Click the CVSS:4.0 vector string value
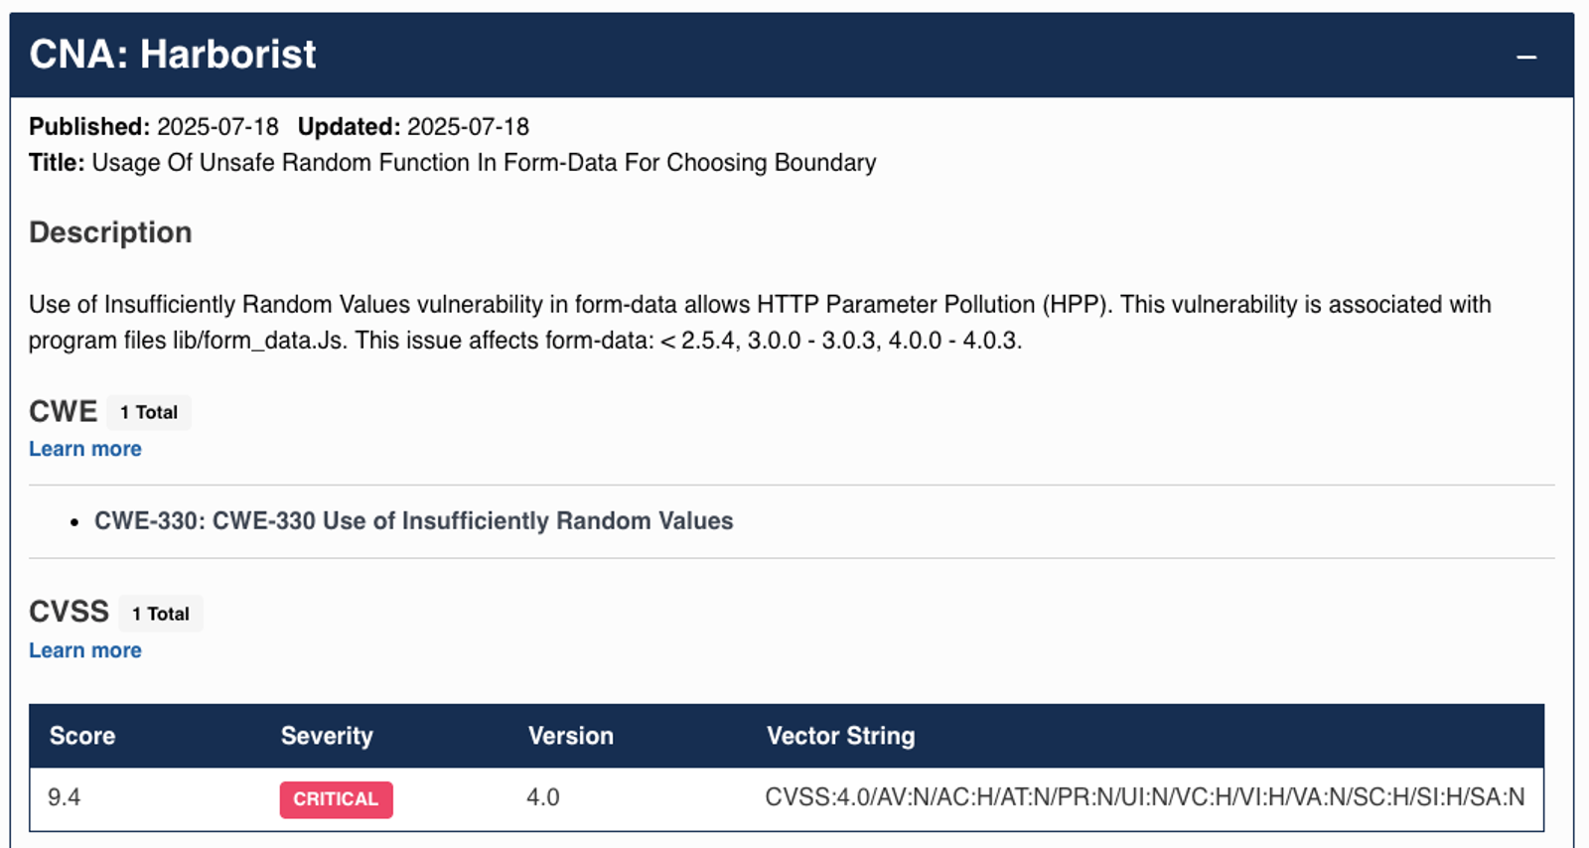Screen dimensions: 1589x848 pos(1145,797)
